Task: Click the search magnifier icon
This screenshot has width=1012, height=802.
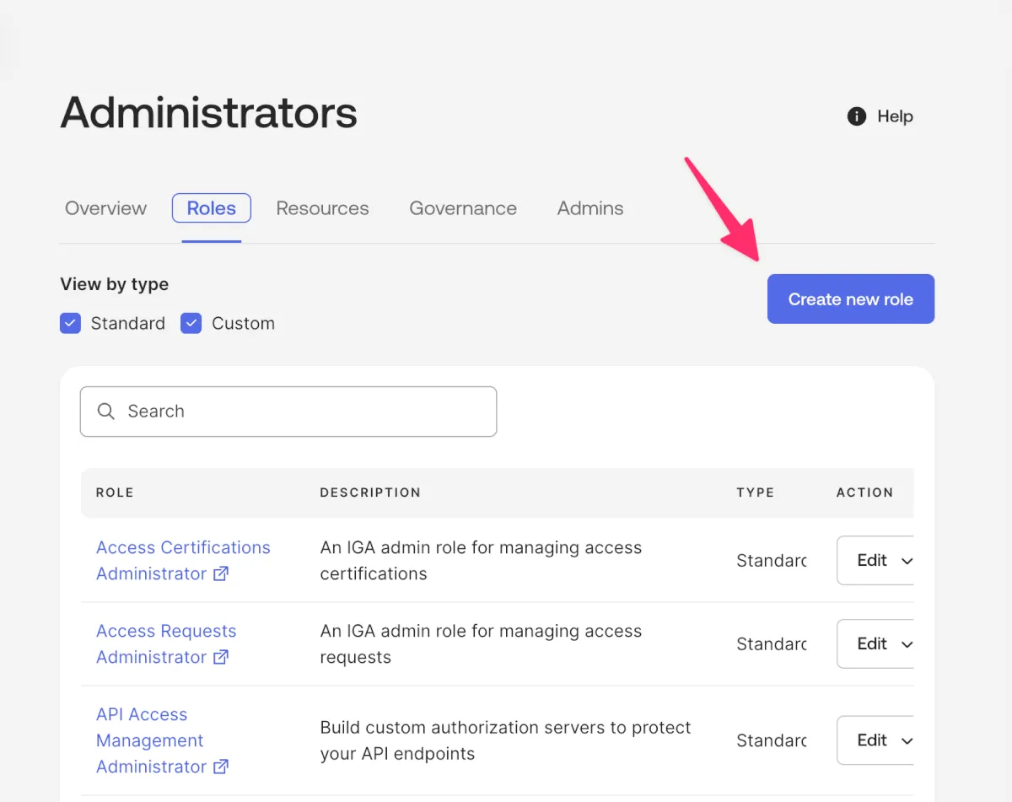Action: coord(106,412)
